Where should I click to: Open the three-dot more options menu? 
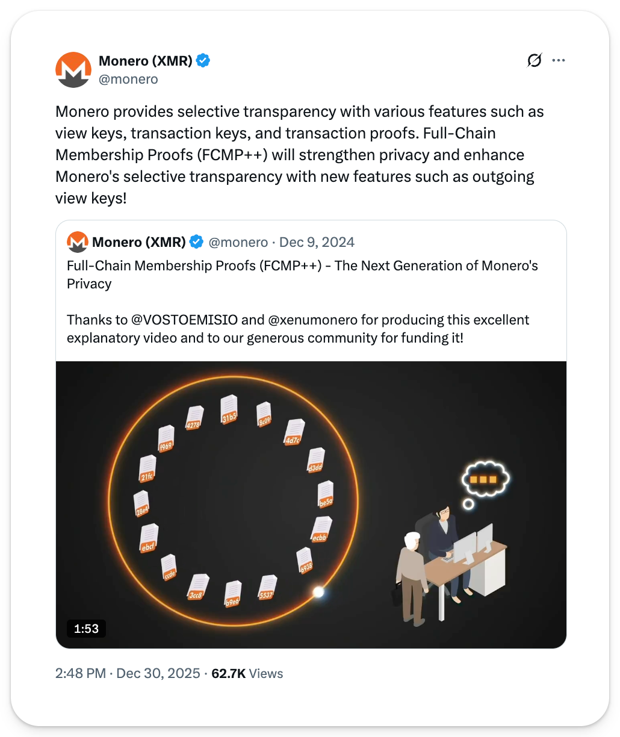(559, 60)
